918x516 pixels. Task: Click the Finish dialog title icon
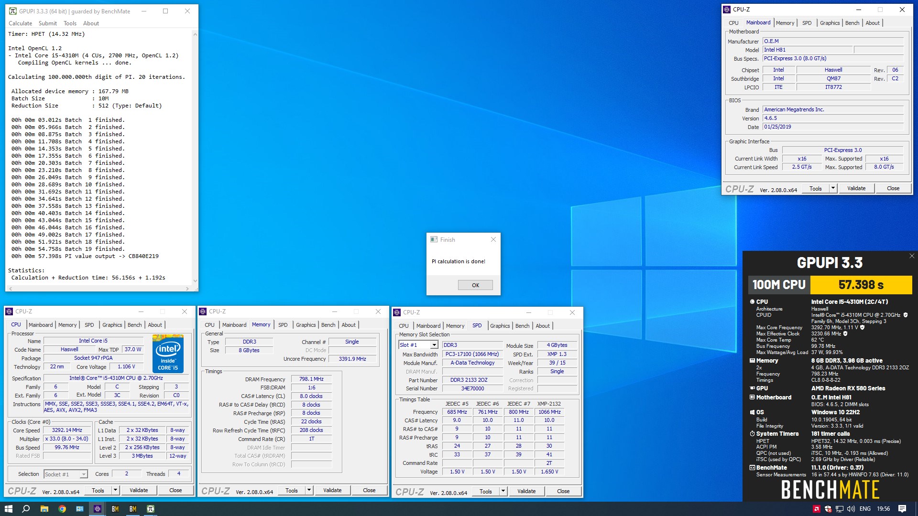(x=434, y=240)
